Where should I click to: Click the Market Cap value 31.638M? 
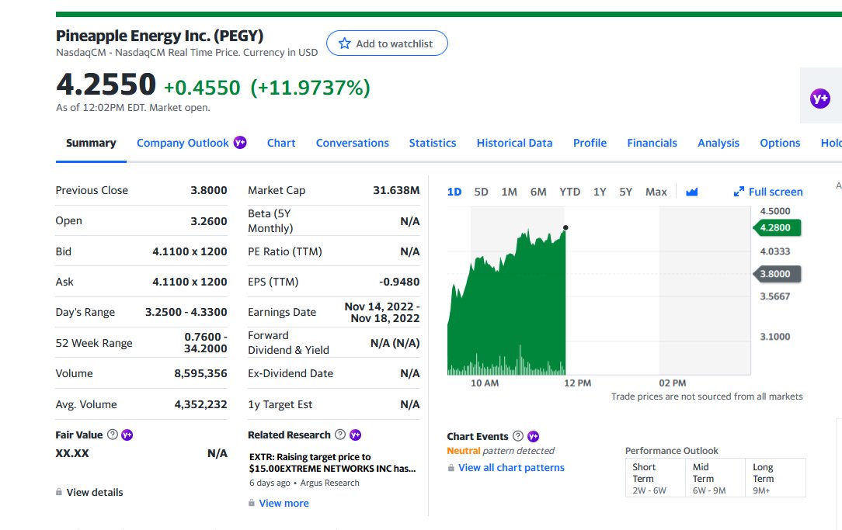point(396,190)
